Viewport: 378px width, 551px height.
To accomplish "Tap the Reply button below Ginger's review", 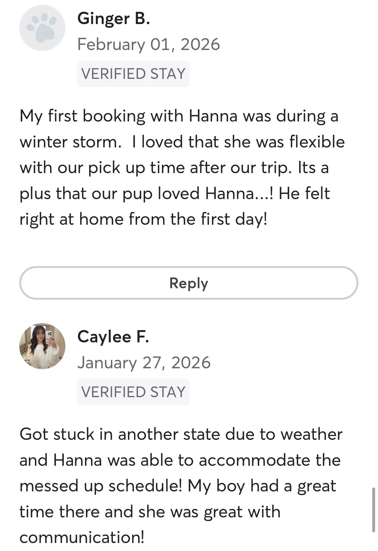I will click(x=189, y=283).
